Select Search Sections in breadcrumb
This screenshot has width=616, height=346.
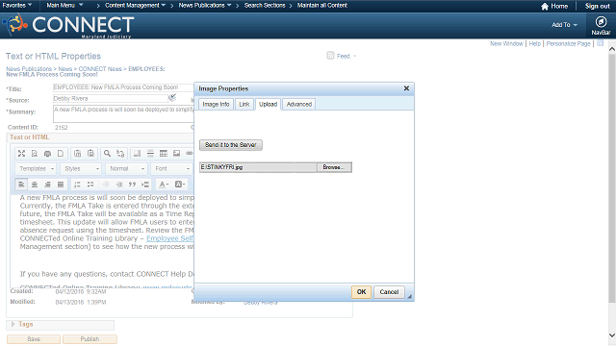tap(265, 6)
